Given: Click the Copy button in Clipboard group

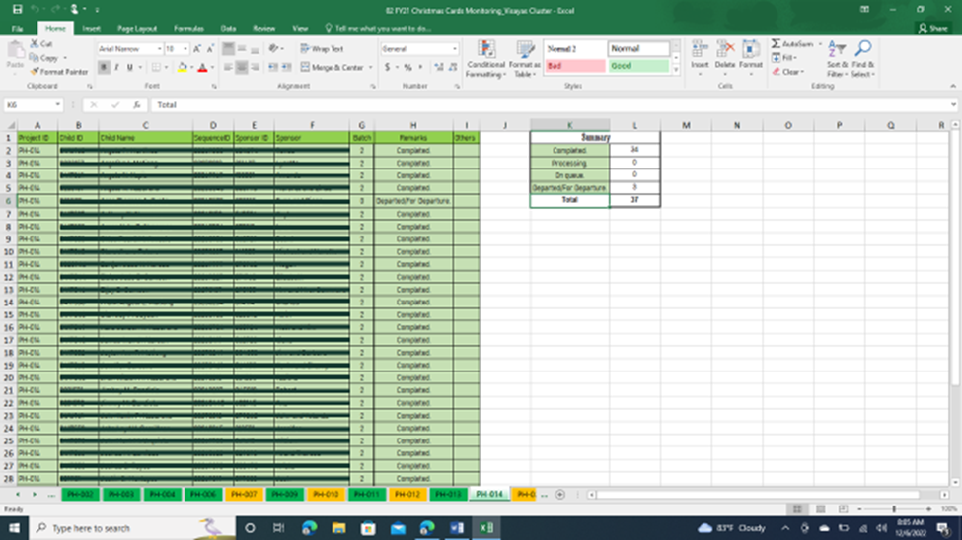Looking at the screenshot, I should click(x=44, y=57).
